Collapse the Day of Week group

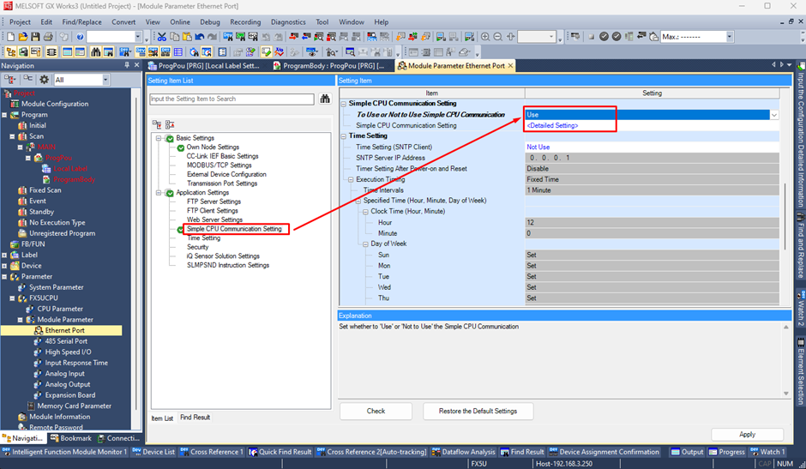tap(365, 244)
